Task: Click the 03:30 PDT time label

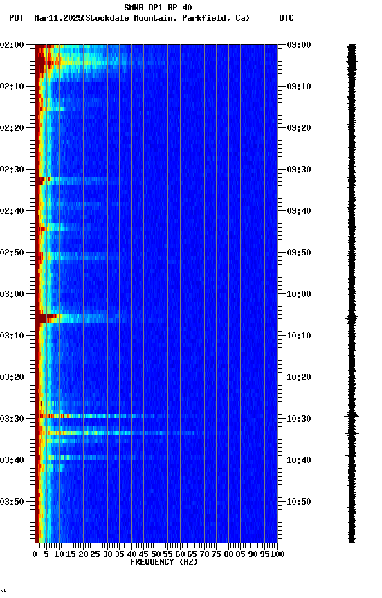Action: click(12, 419)
